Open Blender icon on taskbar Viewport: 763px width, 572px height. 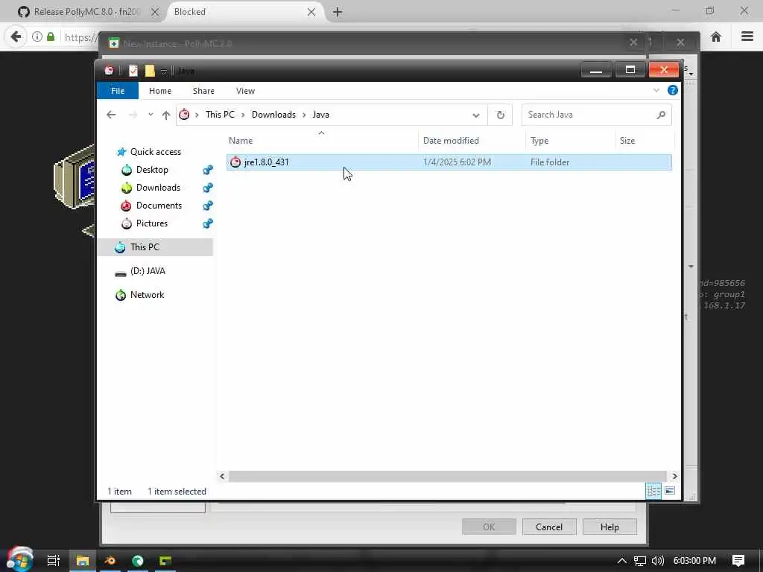pyautogui.click(x=110, y=560)
